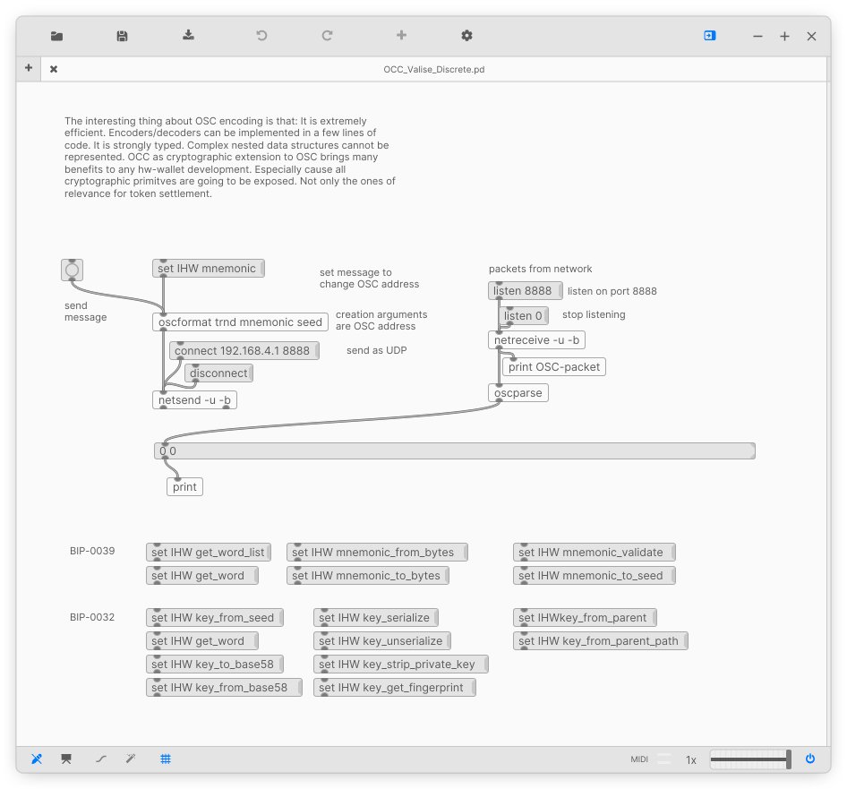Click 'connect 192.168.4.1 8888' message
Screen dimensions: 847x789
(x=244, y=350)
